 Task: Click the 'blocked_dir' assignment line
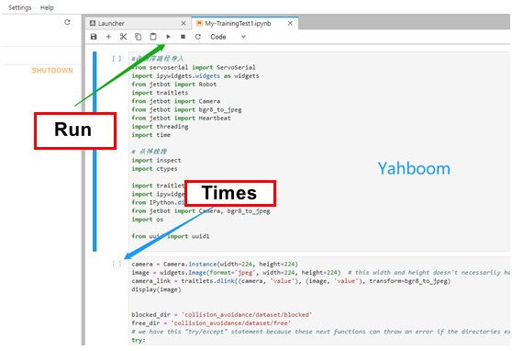[x=222, y=314]
